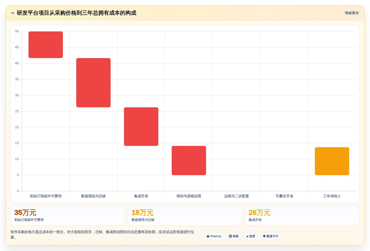Open the 26万元 集成开发 card

point(302,215)
